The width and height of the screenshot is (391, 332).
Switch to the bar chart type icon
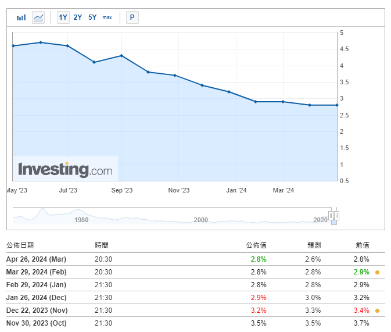(x=21, y=17)
